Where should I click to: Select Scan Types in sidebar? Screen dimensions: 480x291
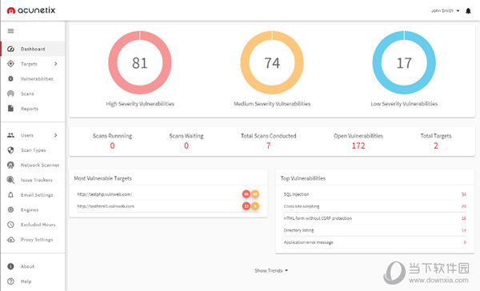33,150
